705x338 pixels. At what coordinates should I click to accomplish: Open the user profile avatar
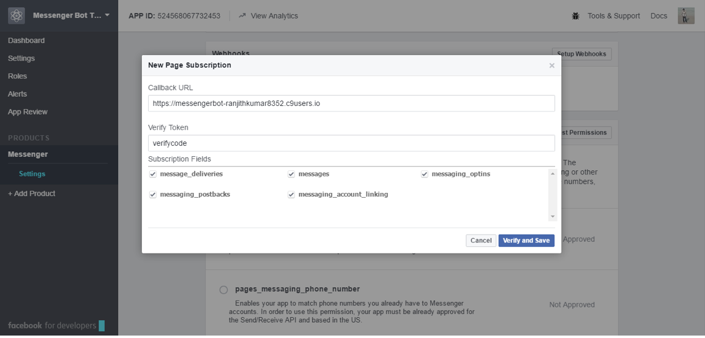686,16
